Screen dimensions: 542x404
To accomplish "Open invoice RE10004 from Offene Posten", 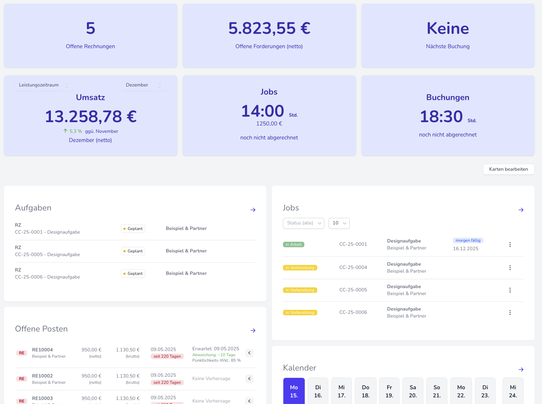I will pyautogui.click(x=42, y=350).
